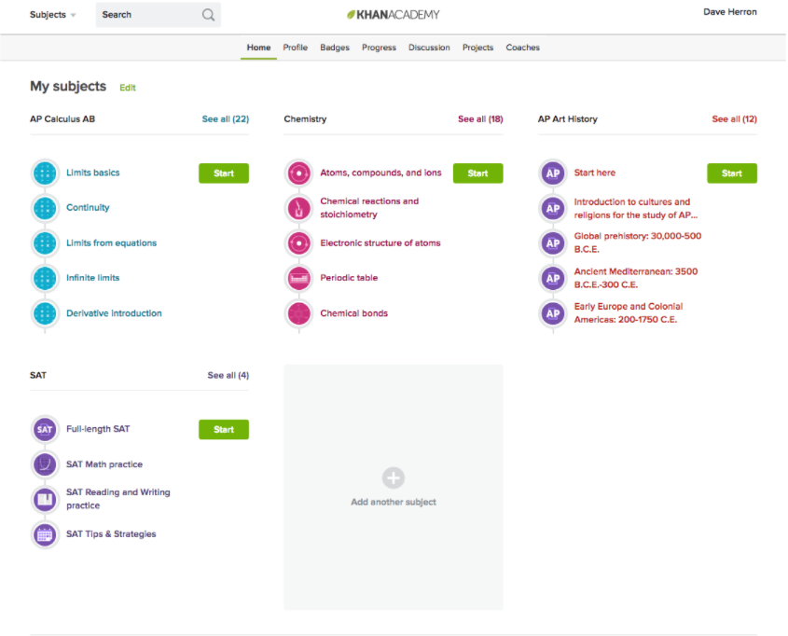Click the AP icon for Global prehistory
788x636 pixels.
[553, 243]
